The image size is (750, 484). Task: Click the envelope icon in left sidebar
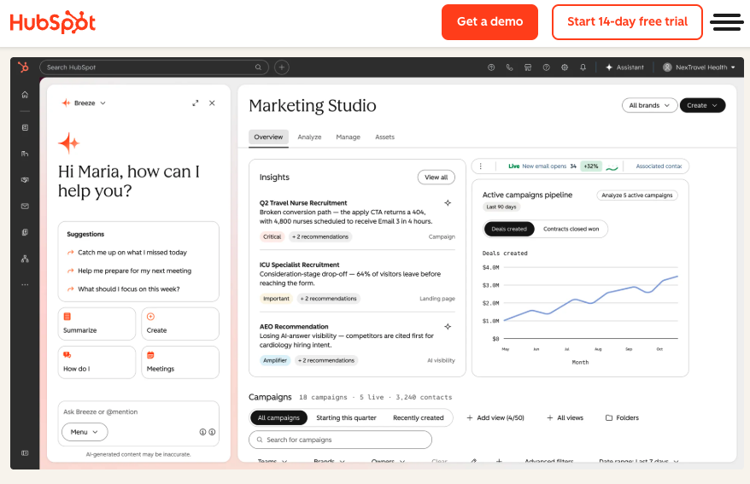click(x=25, y=207)
